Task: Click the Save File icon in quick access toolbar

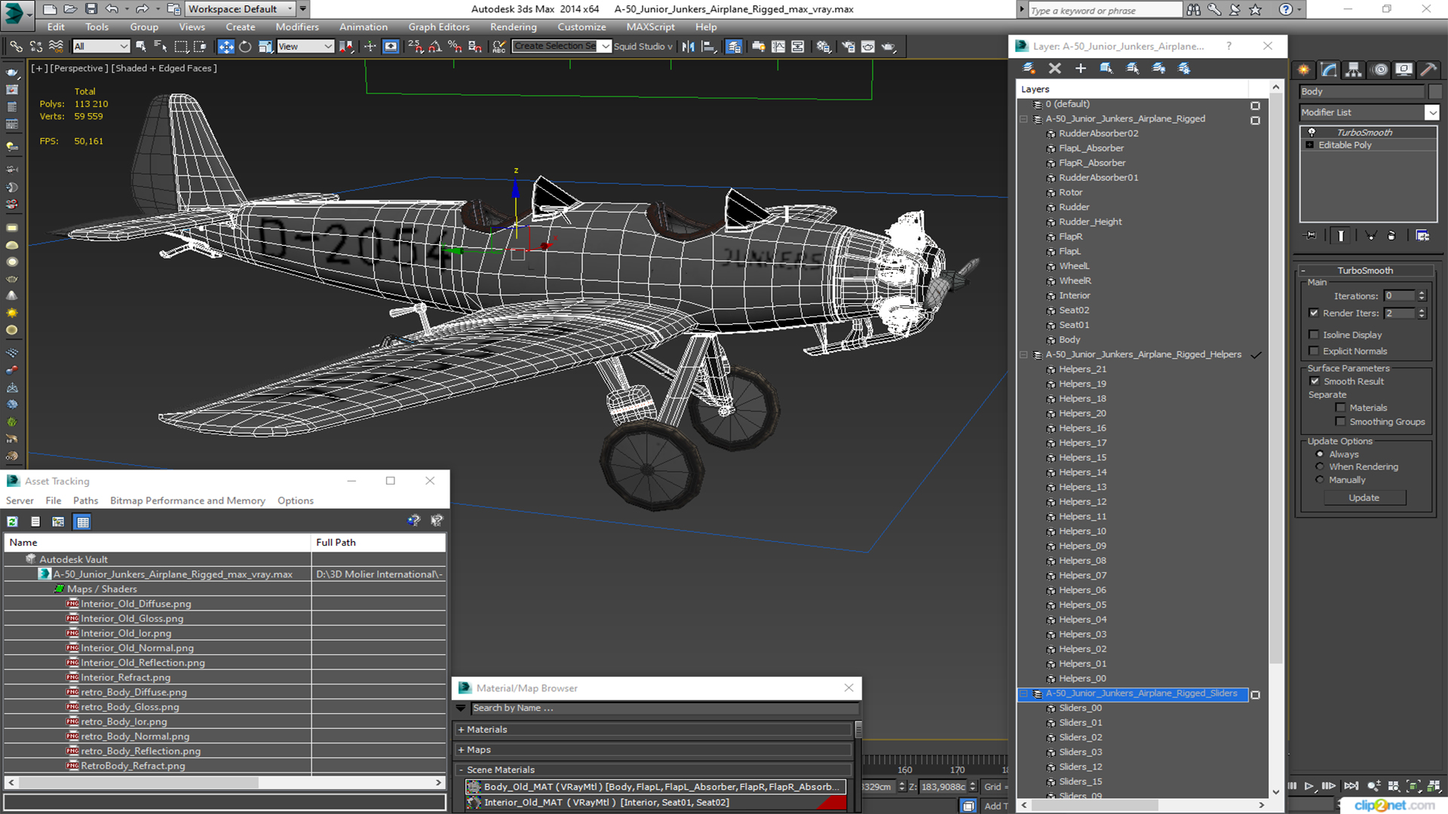Action: 90,9
